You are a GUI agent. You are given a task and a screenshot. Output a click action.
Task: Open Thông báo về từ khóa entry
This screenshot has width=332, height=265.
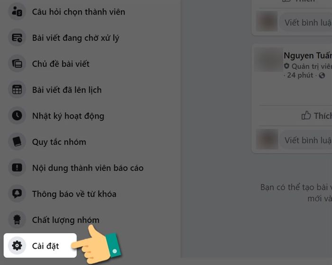coord(74,194)
